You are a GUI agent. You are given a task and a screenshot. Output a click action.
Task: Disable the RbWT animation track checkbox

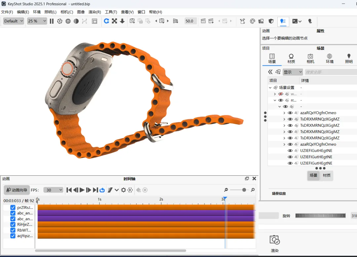13,230
